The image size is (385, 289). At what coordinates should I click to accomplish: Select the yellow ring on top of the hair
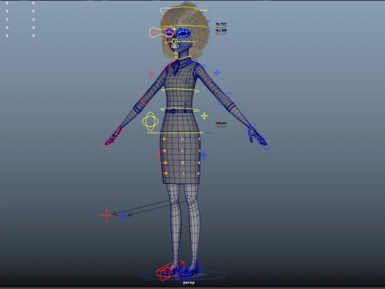click(x=183, y=10)
